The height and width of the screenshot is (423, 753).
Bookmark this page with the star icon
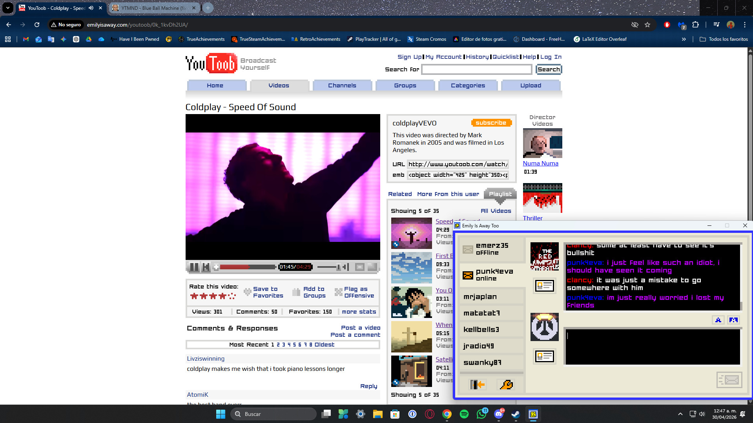click(647, 25)
